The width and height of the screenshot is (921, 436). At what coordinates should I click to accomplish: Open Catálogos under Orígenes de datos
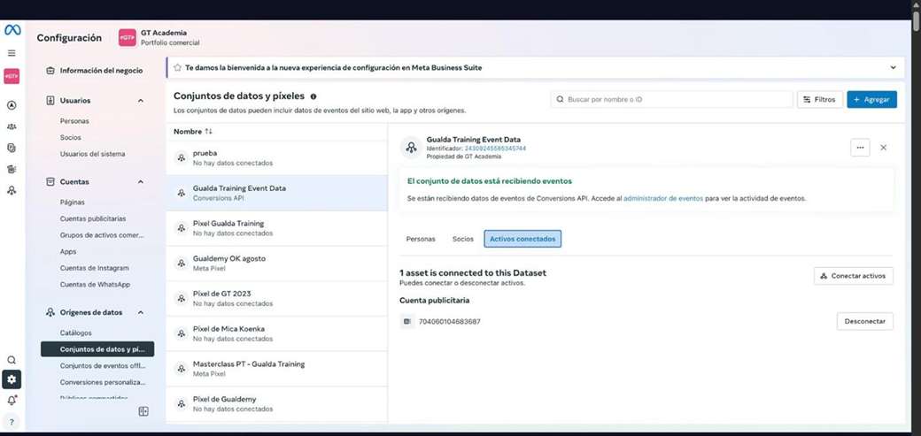[x=76, y=333]
